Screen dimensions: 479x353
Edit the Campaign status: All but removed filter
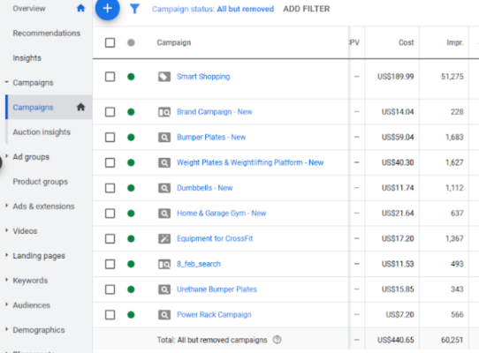pos(213,9)
